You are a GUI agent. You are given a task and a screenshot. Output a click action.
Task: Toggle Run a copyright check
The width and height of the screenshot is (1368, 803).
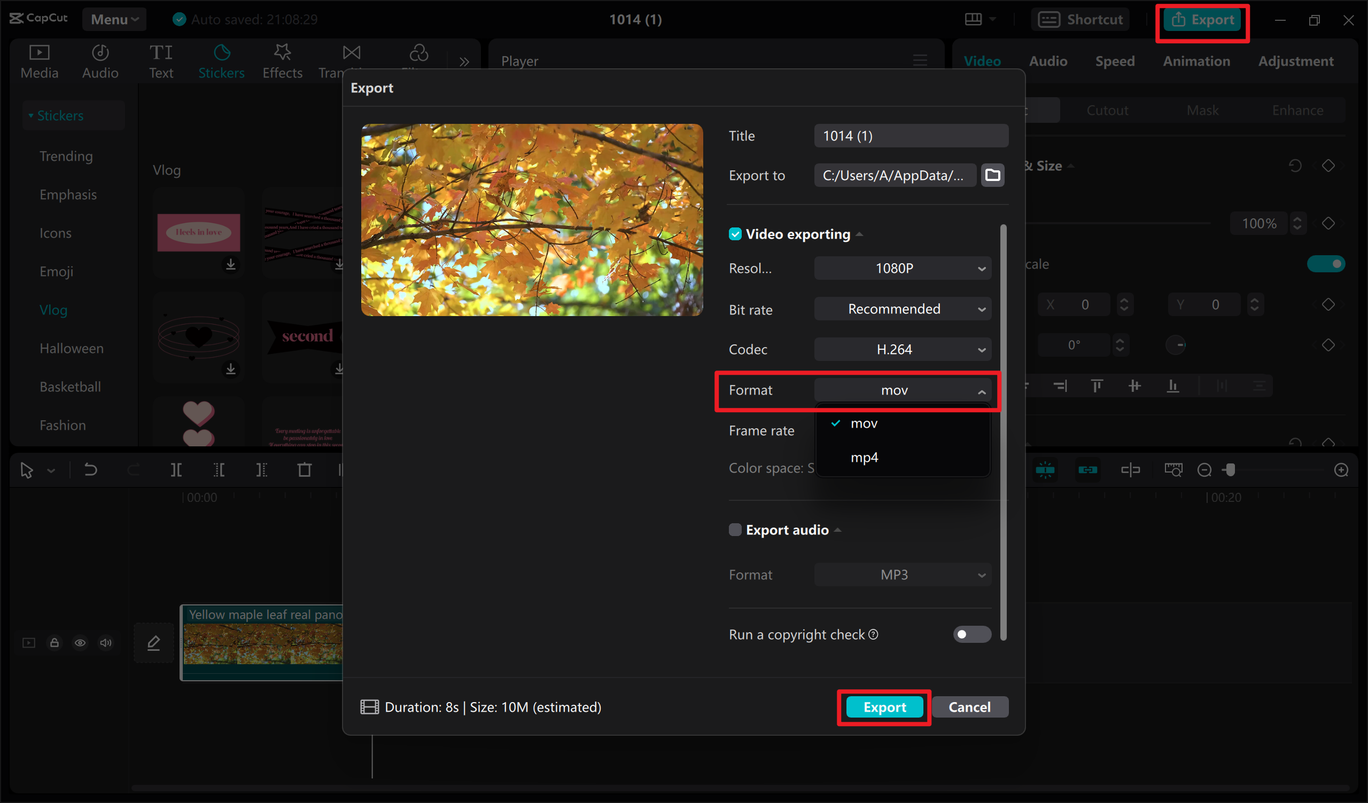[x=971, y=634]
